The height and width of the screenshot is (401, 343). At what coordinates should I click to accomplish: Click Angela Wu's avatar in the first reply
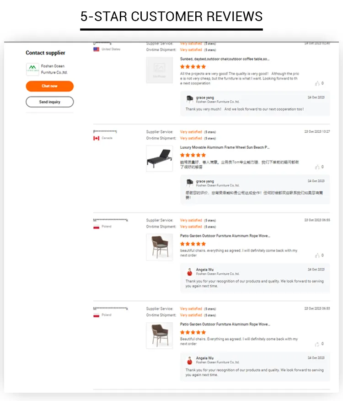click(190, 271)
